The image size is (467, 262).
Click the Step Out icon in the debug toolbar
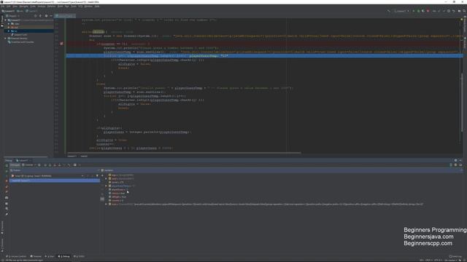60,165
